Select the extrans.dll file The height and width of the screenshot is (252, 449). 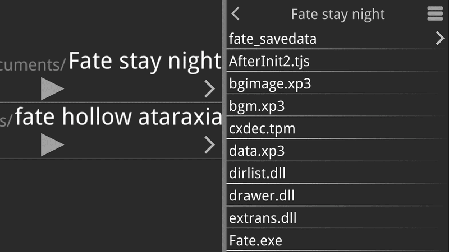pyautogui.click(x=263, y=218)
